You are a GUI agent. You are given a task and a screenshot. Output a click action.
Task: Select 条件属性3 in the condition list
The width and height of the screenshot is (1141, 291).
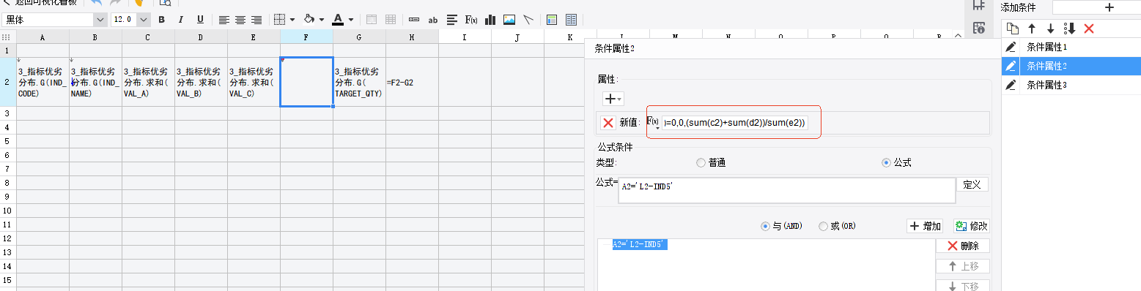[1071, 85]
